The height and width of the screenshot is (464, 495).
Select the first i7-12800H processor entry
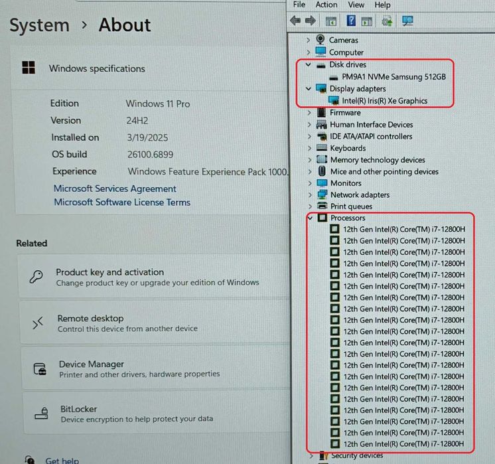point(404,229)
